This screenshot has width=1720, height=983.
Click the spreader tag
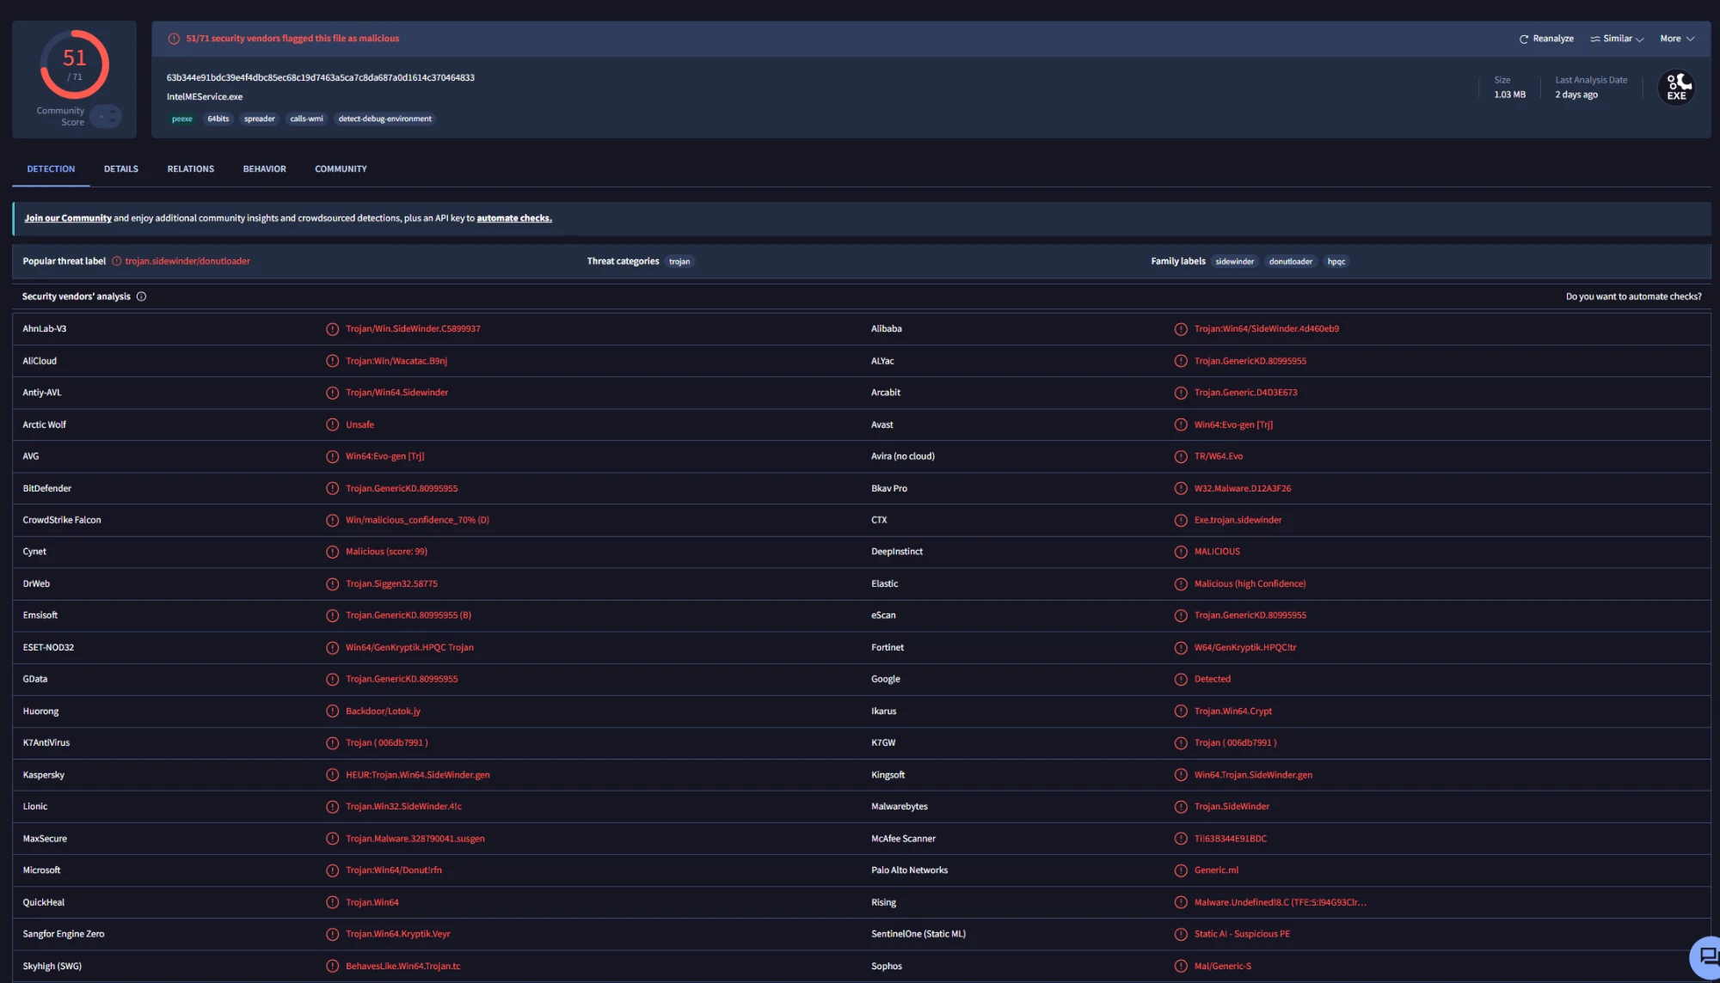(260, 119)
